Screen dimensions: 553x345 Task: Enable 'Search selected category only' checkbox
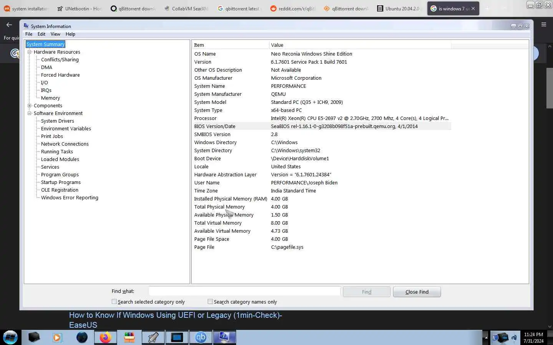pyautogui.click(x=114, y=302)
